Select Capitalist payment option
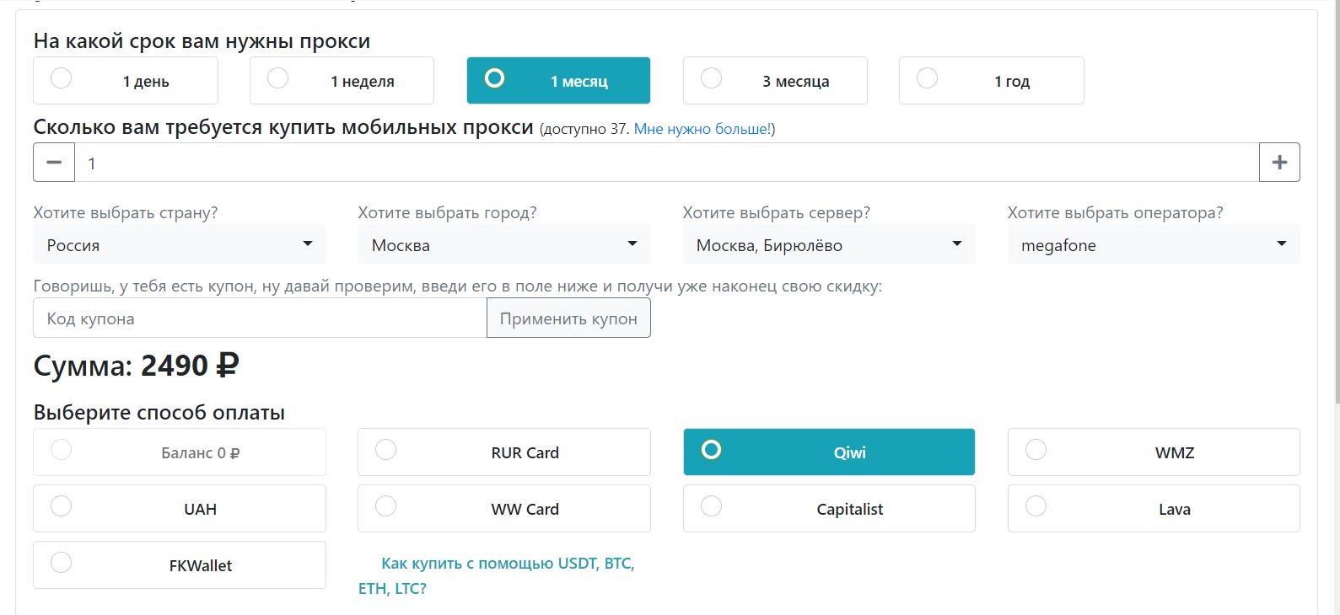The image size is (1340, 615). 828,509
